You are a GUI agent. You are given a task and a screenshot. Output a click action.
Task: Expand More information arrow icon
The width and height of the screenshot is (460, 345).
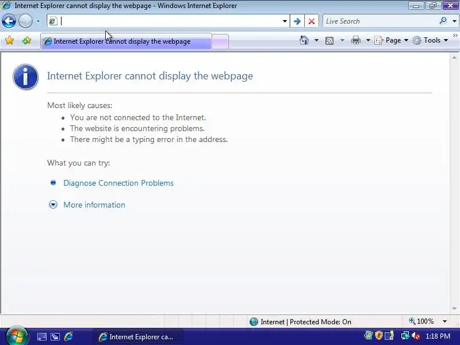53,205
